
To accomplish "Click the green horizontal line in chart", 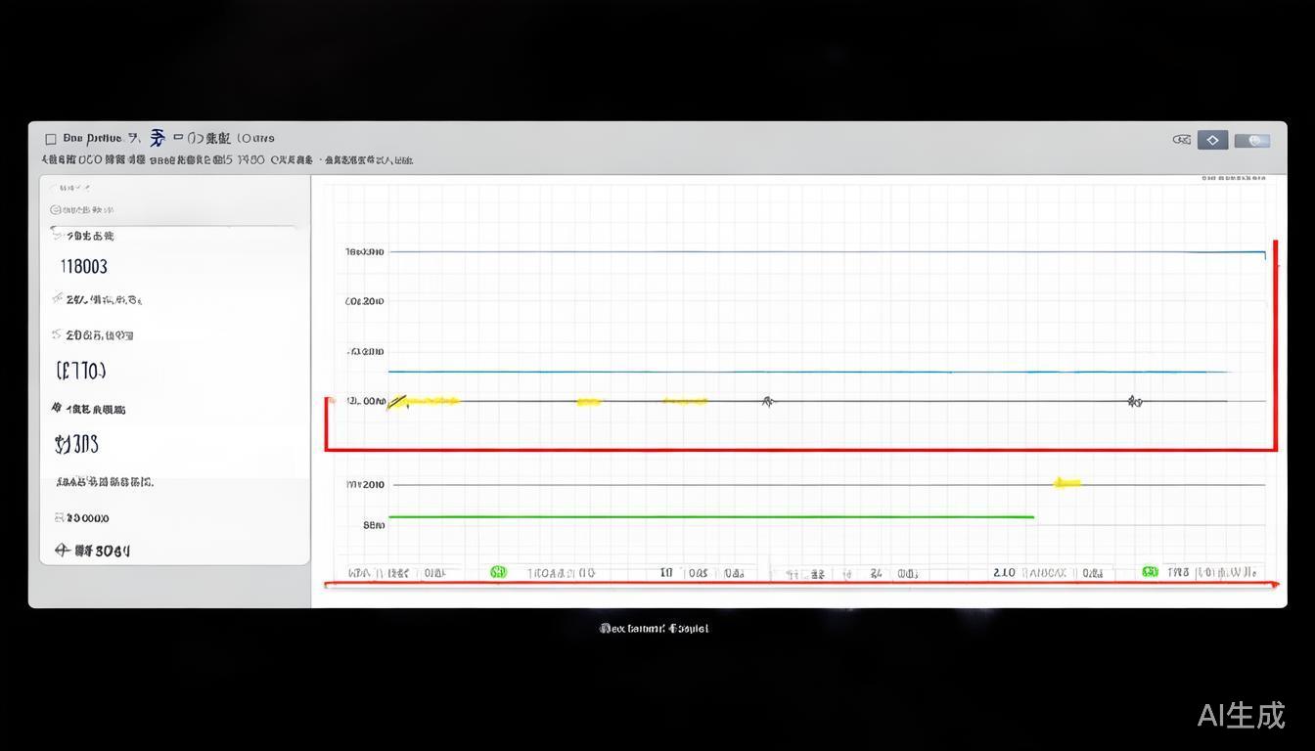I will click(710, 516).
